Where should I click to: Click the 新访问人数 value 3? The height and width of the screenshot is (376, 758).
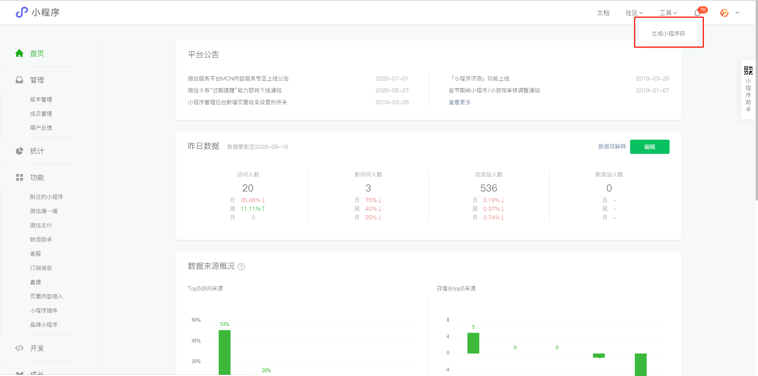pos(368,188)
